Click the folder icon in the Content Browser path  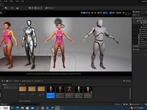click(x=7, y=81)
